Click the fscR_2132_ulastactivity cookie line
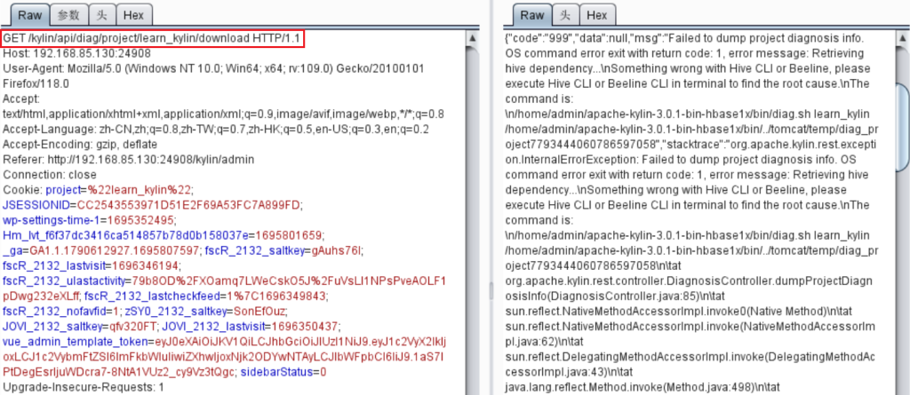This screenshot has width=910, height=395. [224, 280]
